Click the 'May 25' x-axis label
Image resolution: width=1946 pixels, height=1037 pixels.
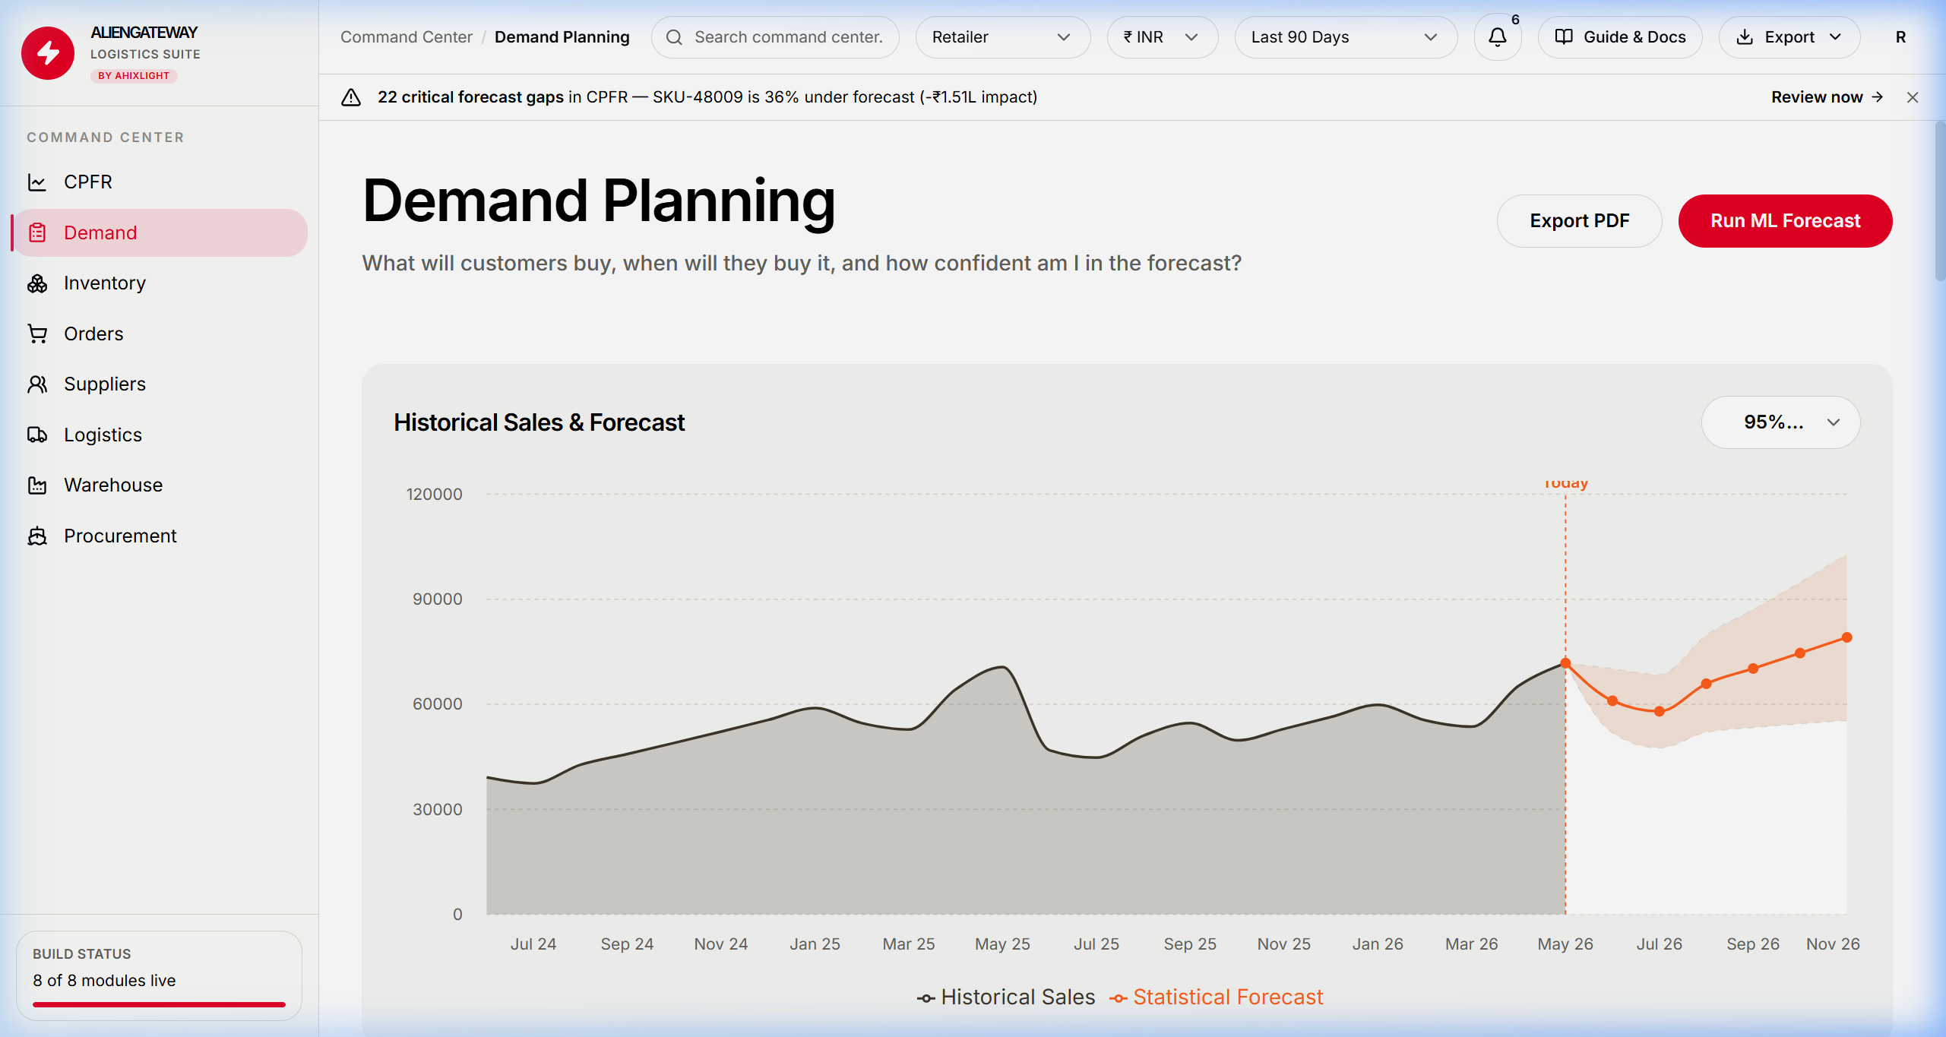[x=1002, y=944]
